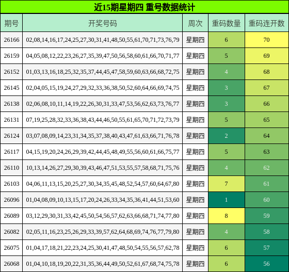Click the winning numbers of period 26096
The width and height of the screenshot is (289, 272).
click(x=103, y=200)
